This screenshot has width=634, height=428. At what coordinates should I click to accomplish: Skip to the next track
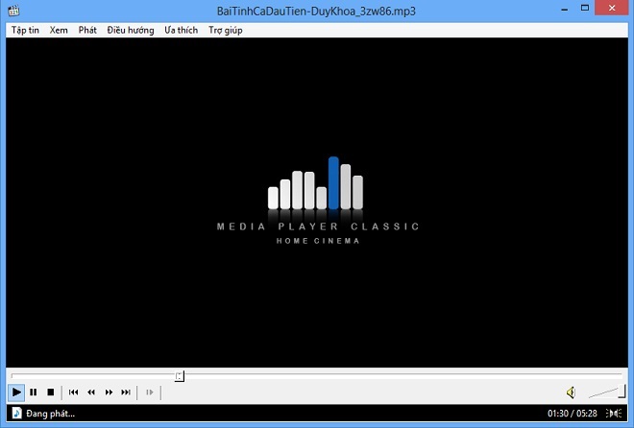[x=126, y=392]
